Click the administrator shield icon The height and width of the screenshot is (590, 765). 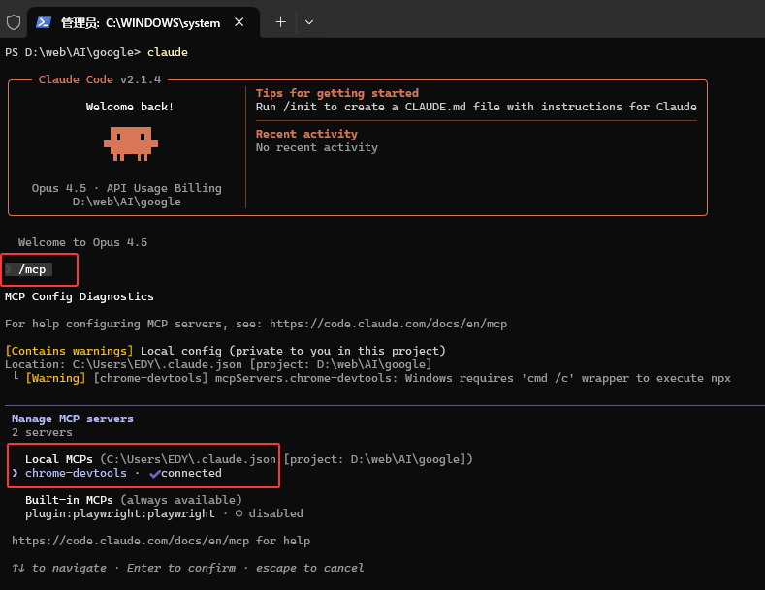[x=14, y=21]
